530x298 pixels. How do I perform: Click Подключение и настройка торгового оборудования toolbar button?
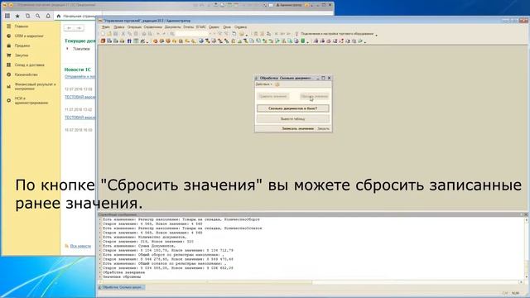334,34
